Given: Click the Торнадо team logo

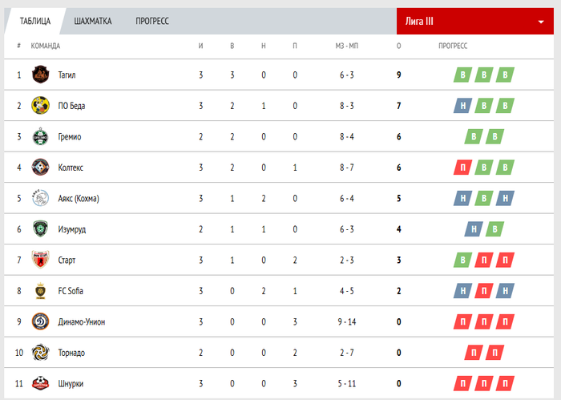Looking at the screenshot, I should tap(40, 352).
